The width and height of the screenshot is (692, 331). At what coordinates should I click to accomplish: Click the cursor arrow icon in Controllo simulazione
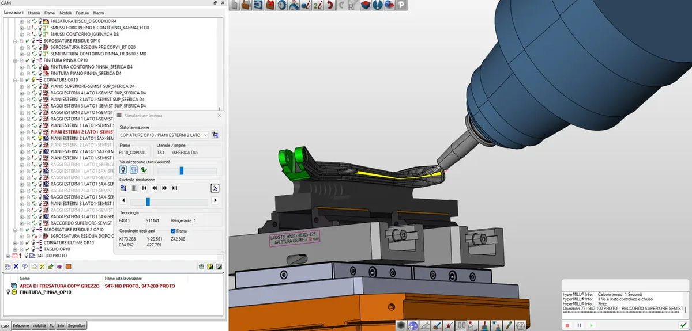[215, 188]
